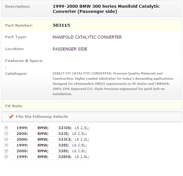Click arrow icon beside 1999 BMW 328I
The image size is (183, 176).
[6, 145]
